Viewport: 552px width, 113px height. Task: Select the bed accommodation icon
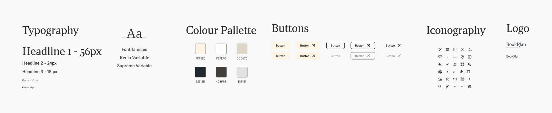coord(455,79)
